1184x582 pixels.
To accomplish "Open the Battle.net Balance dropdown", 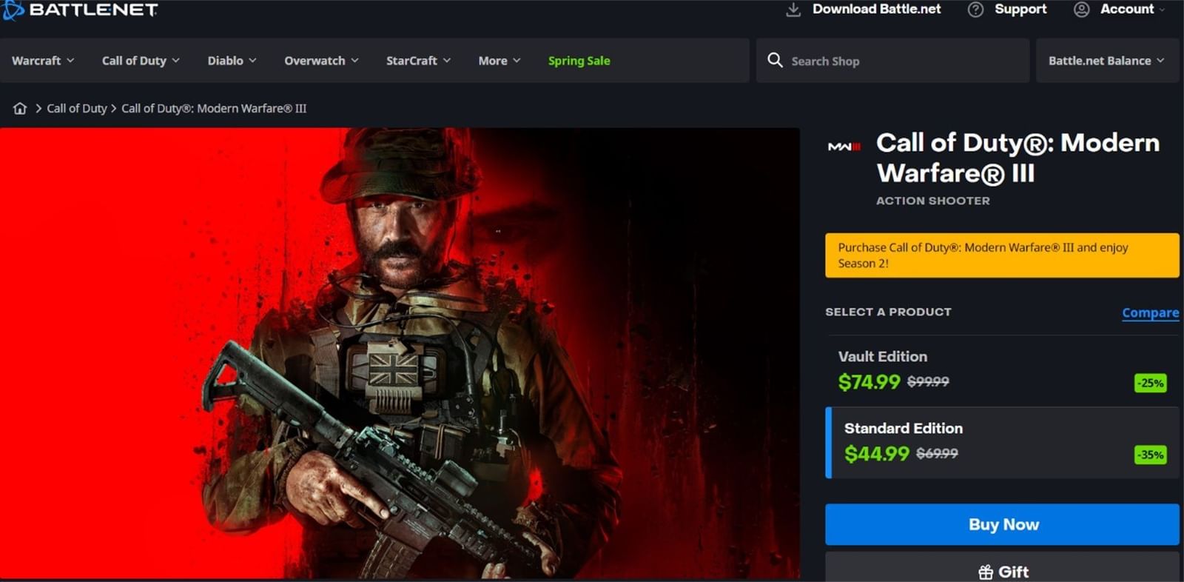I will pos(1107,61).
